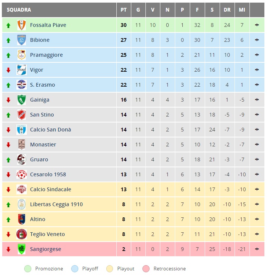Viewport: 267px width, 276px height.
Task: Sort table by DR column header
Action: click(x=227, y=10)
